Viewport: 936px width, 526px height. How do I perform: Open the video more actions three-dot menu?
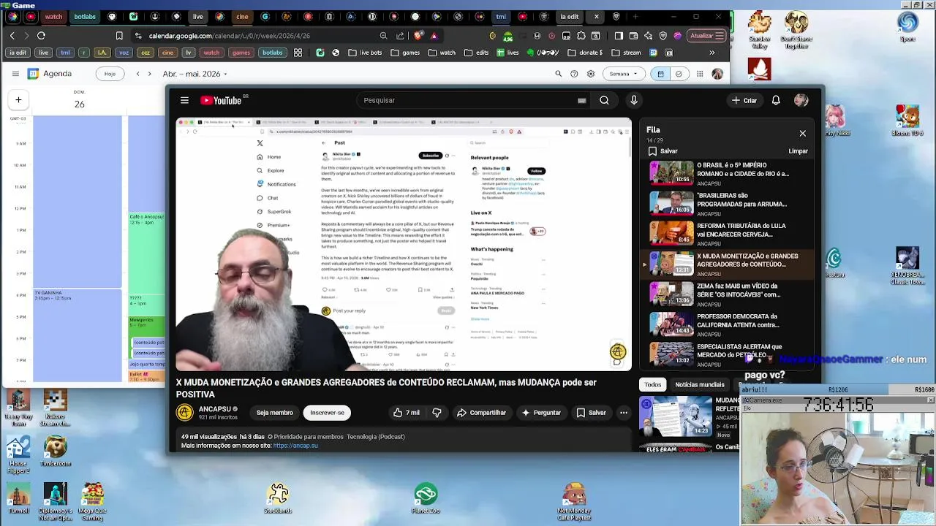624,413
